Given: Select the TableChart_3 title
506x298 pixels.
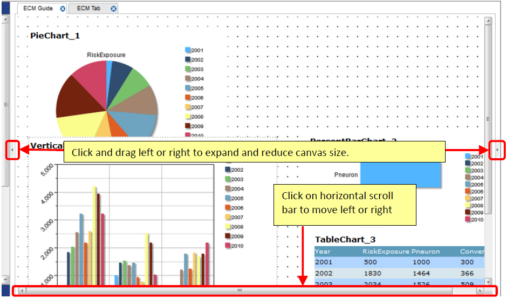Looking at the screenshot, I should point(345,240).
